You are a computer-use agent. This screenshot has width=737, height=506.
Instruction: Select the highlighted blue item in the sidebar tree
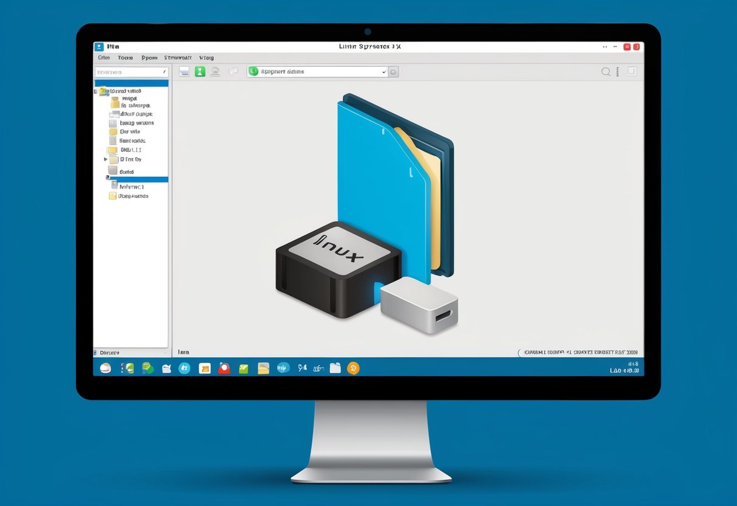pos(136,179)
